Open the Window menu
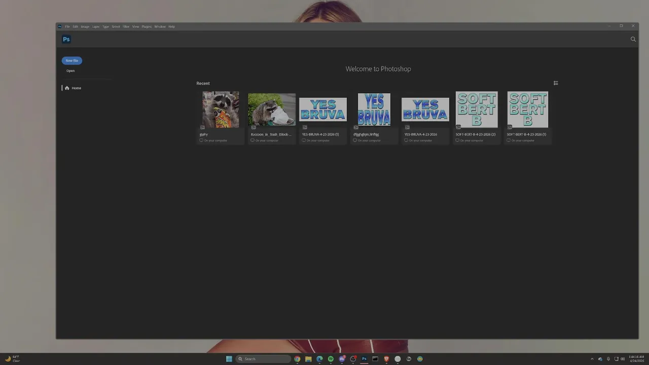 [160, 26]
